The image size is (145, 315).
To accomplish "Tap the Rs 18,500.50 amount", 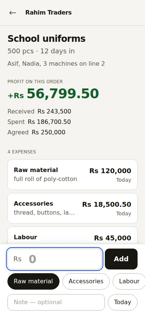I will (x=107, y=205).
